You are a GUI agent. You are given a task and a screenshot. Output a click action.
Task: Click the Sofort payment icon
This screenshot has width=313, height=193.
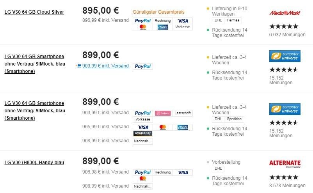pyautogui.click(x=163, y=113)
